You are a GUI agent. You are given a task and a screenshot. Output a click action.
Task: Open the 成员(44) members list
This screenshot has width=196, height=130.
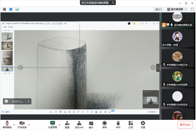[x=79, y=124]
